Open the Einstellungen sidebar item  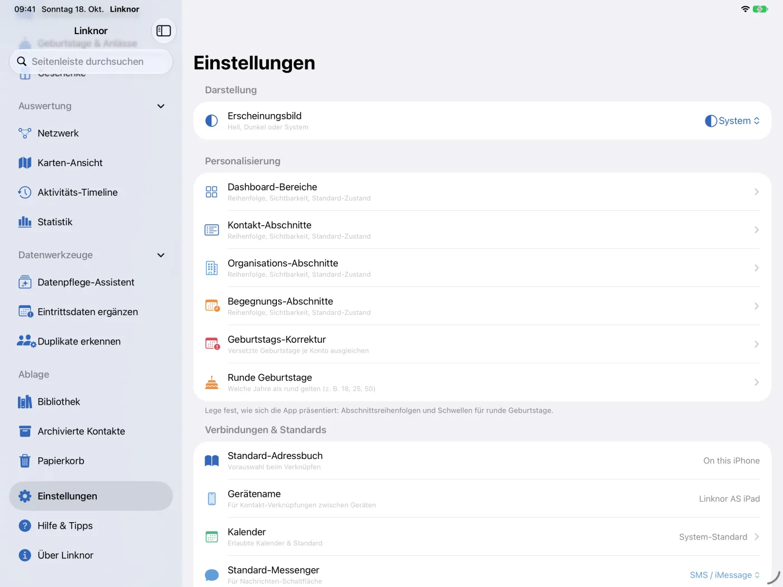[91, 496]
